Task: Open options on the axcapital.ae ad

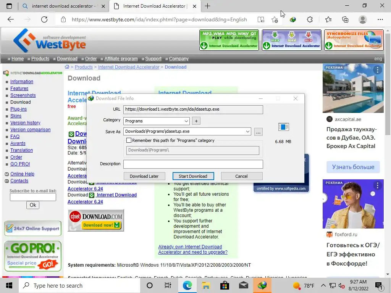Action: [378, 70]
